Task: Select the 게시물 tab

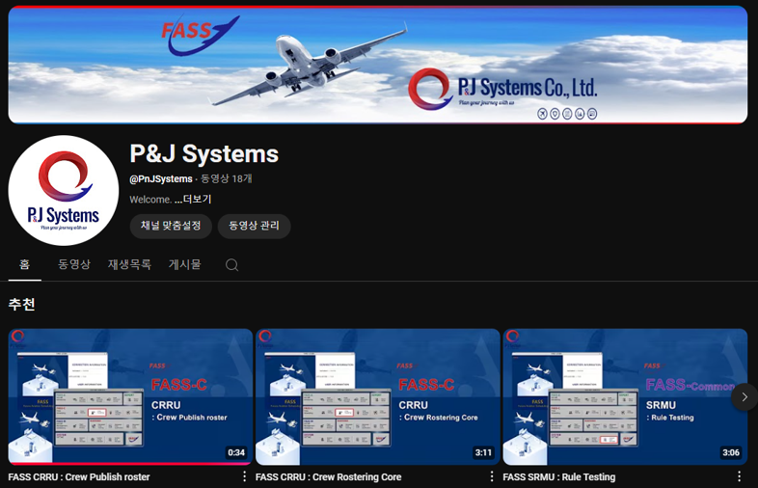Action: (x=185, y=264)
